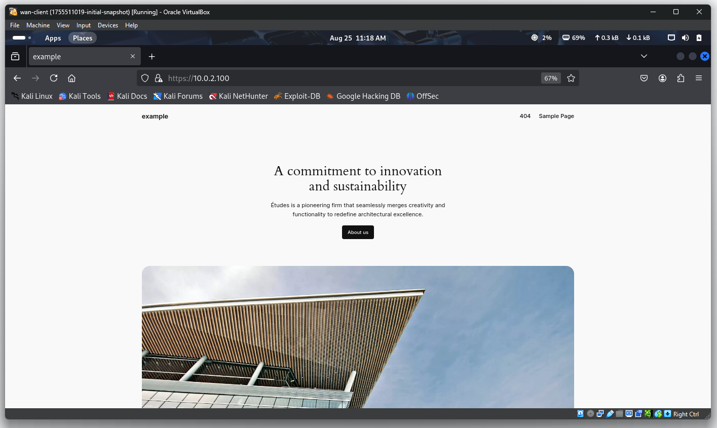Go back to previous page
This screenshot has width=717, height=428.
(x=17, y=78)
